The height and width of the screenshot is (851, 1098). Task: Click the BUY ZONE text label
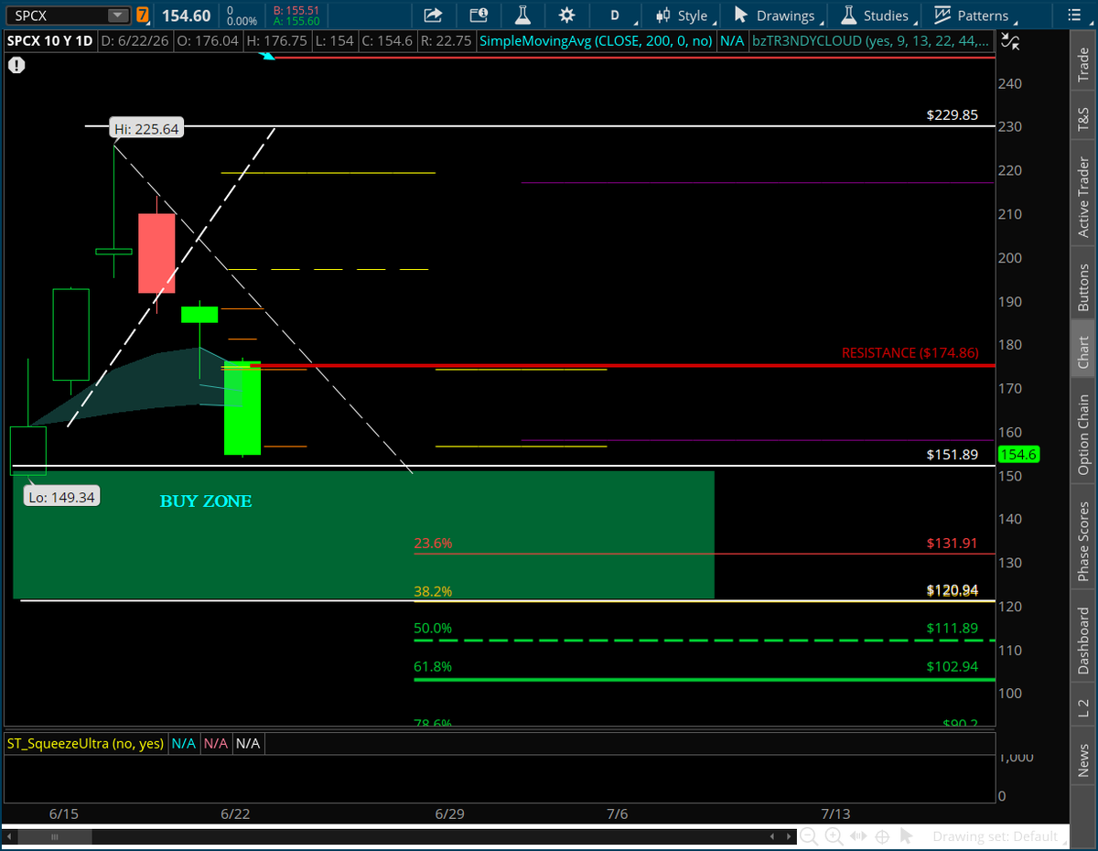tap(206, 501)
